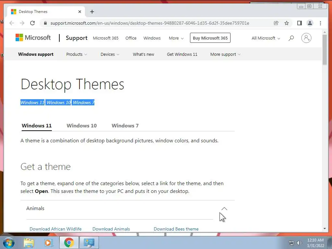Click the Support link
Image resolution: width=332 pixels, height=249 pixels.
[x=77, y=38]
